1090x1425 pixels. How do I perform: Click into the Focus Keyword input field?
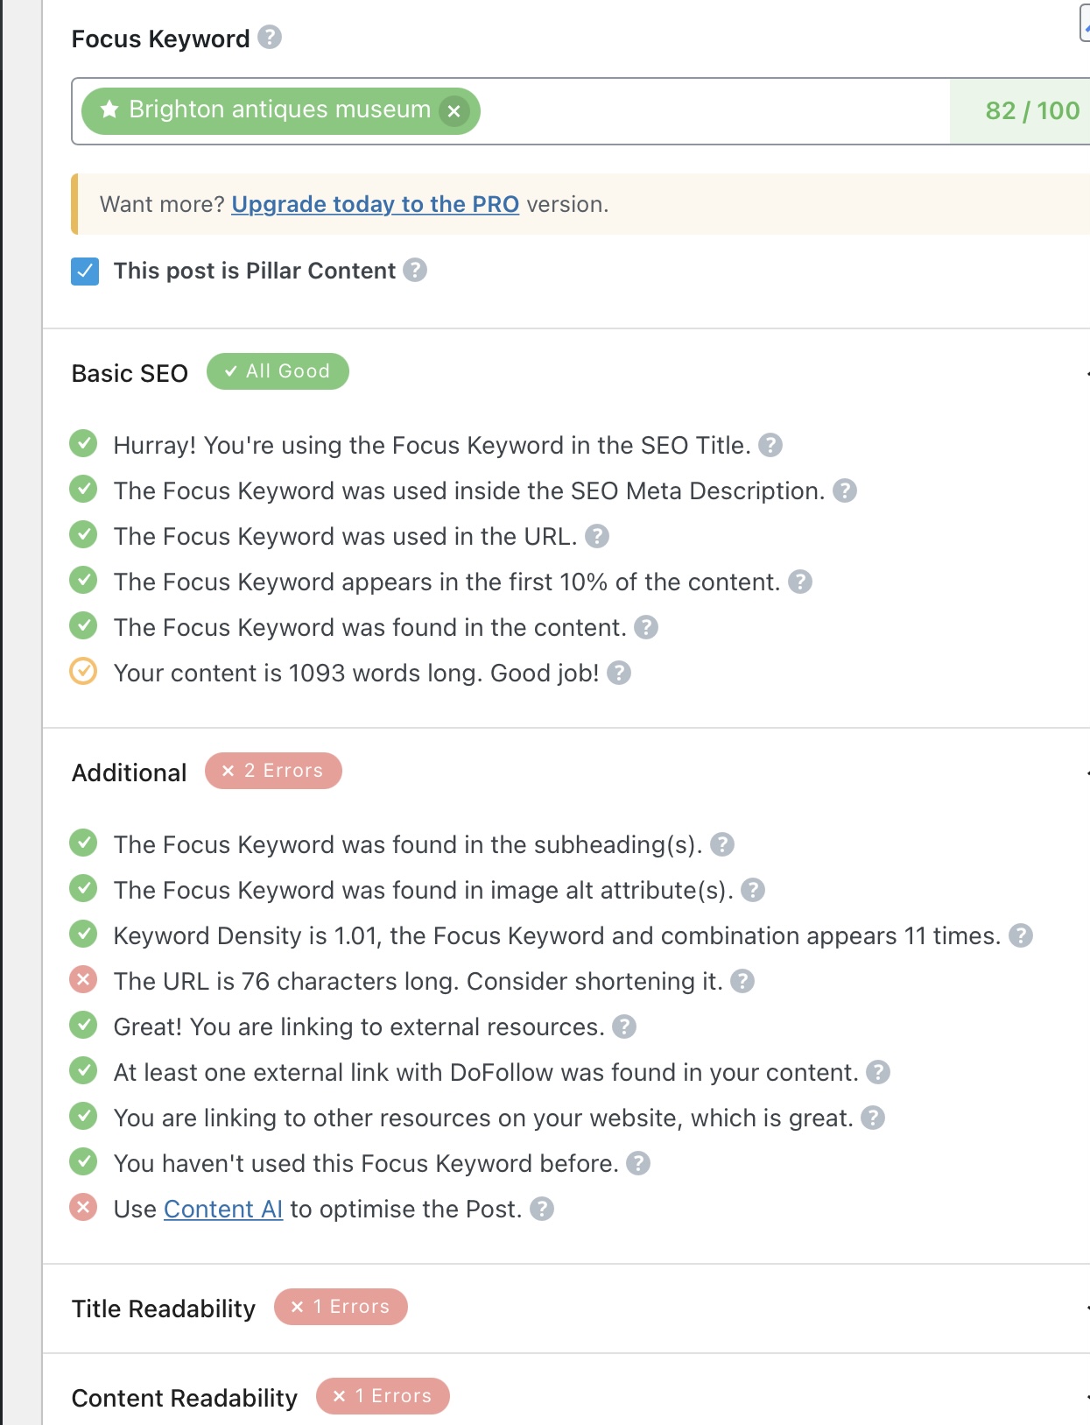point(714,111)
